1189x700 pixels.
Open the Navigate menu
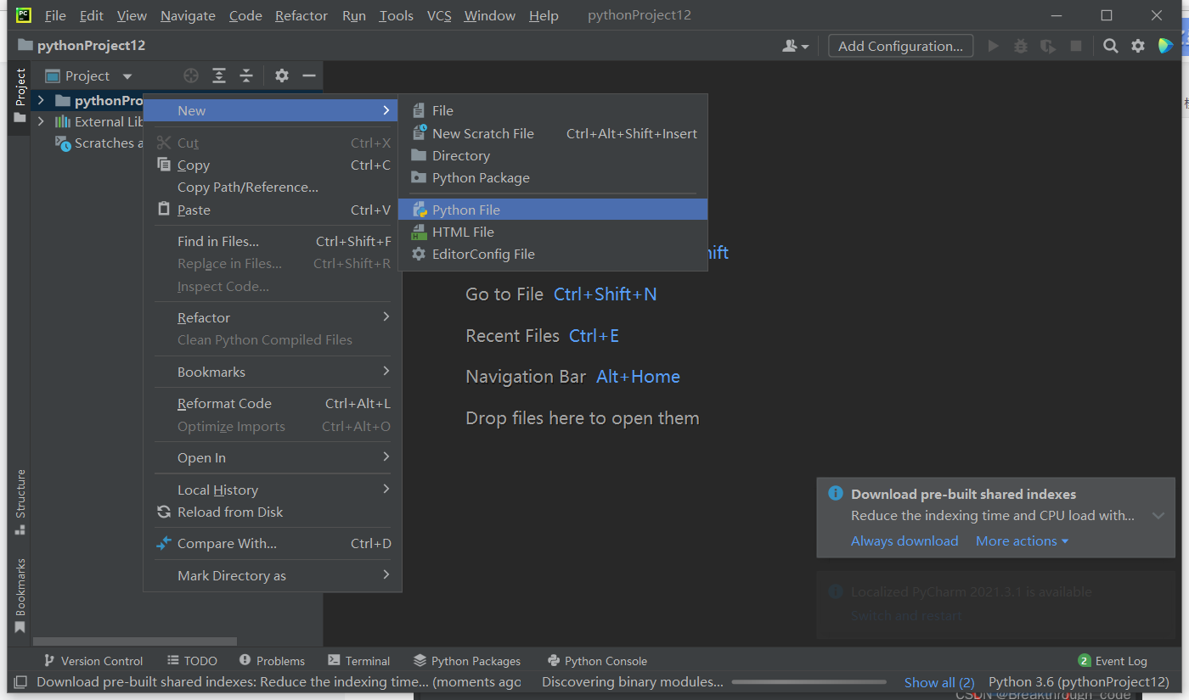pos(188,15)
